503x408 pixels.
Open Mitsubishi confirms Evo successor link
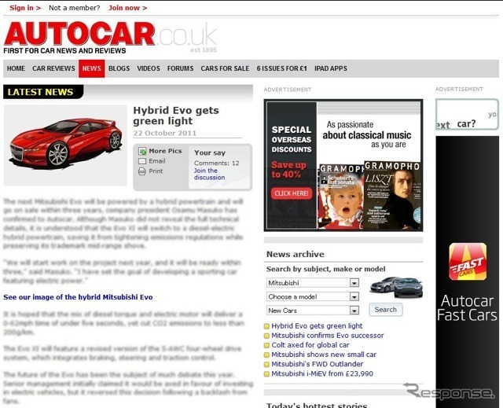(328, 336)
